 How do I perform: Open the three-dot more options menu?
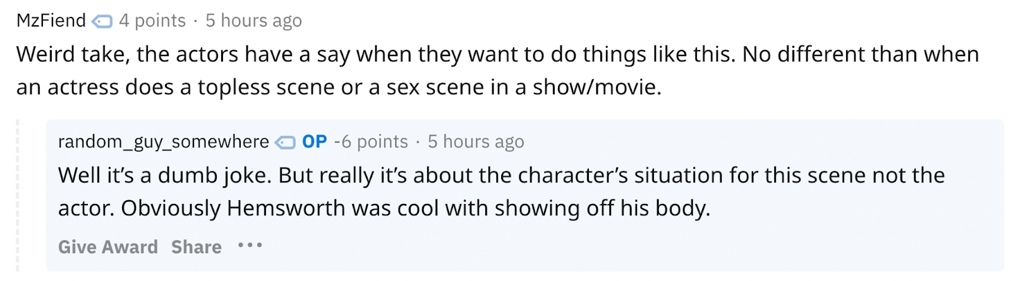250,245
